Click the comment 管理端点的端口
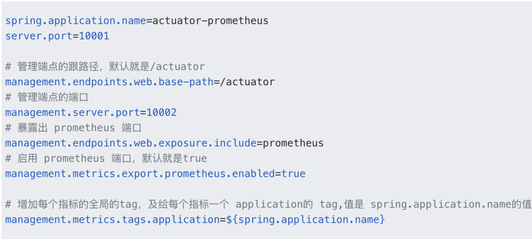Image resolution: width=532 pixels, height=239 pixels. point(47,97)
